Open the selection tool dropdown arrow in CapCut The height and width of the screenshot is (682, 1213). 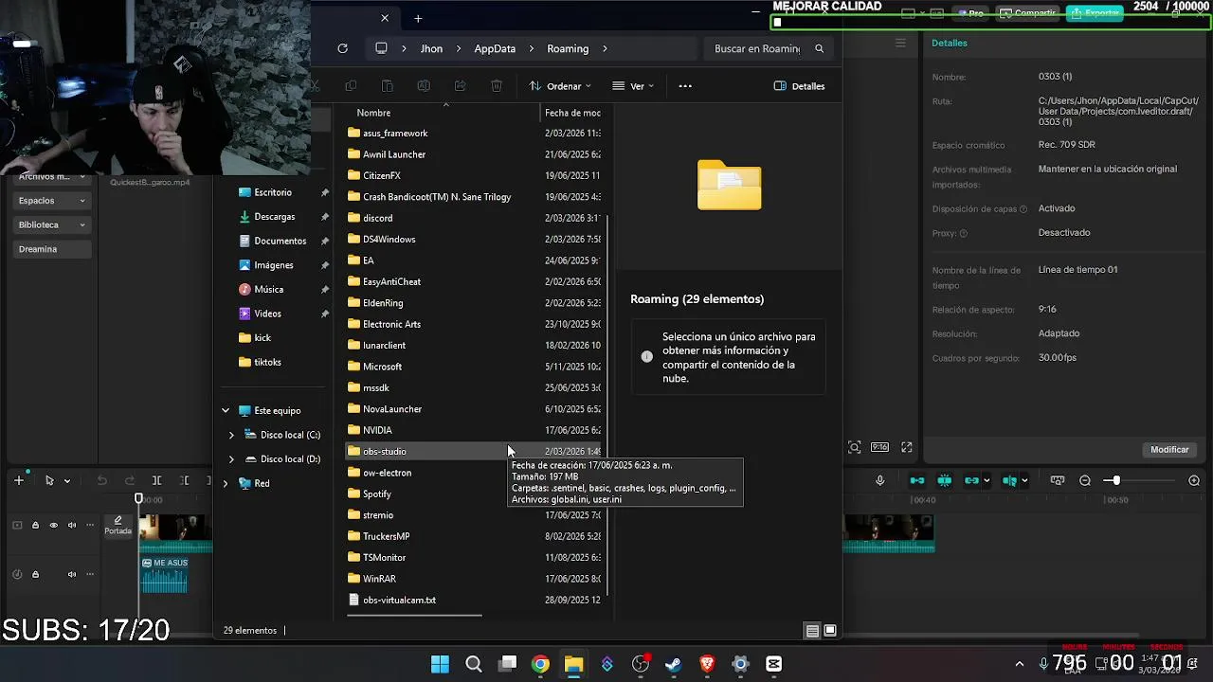coord(66,480)
